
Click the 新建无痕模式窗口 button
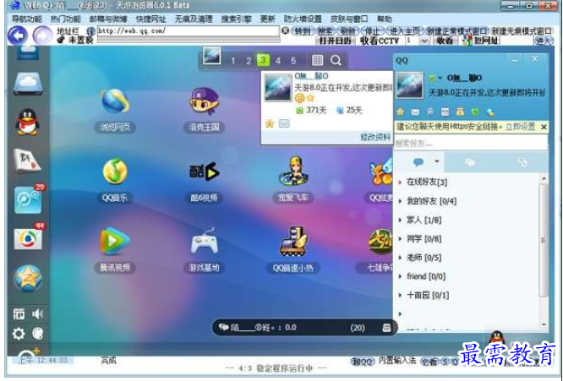[522, 31]
